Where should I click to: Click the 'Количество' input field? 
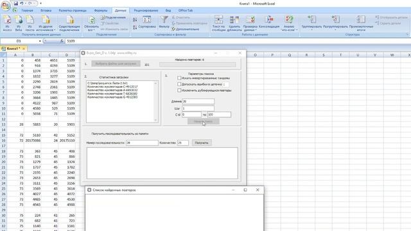(182, 142)
